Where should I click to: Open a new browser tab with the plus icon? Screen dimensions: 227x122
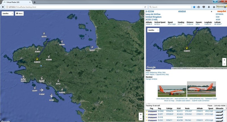click(35, 2)
